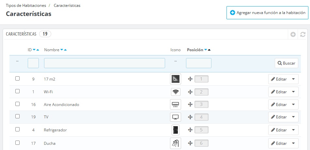This screenshot has height=150, width=310.
Task: Click the TV monitor icon
Action: [x=176, y=117]
